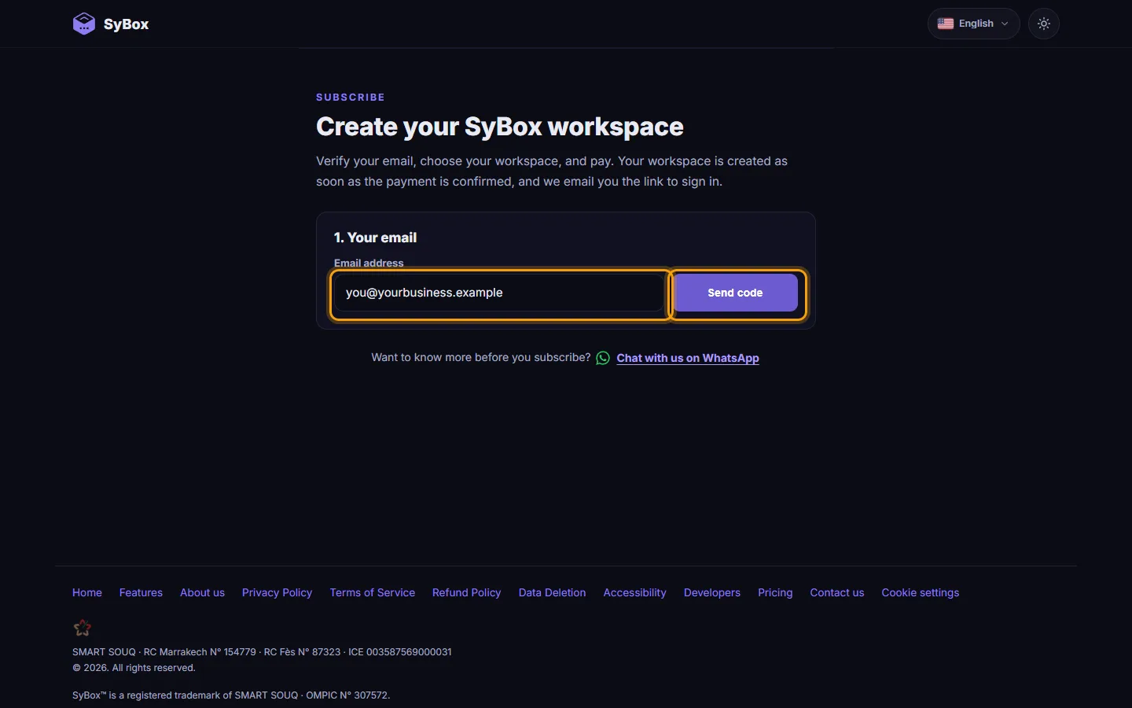Toggle the light/dark theme sun icon

pos(1044,24)
